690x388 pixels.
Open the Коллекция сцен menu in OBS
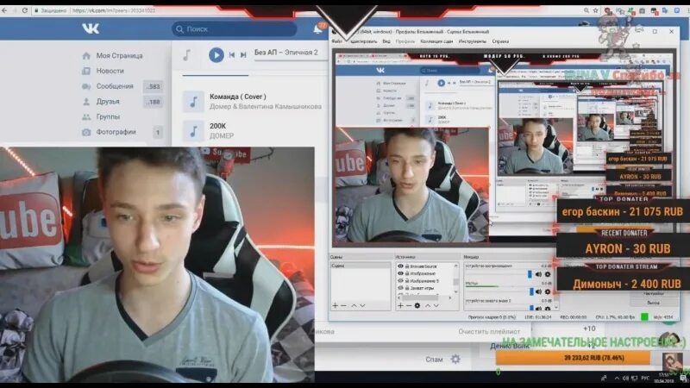tap(436, 41)
